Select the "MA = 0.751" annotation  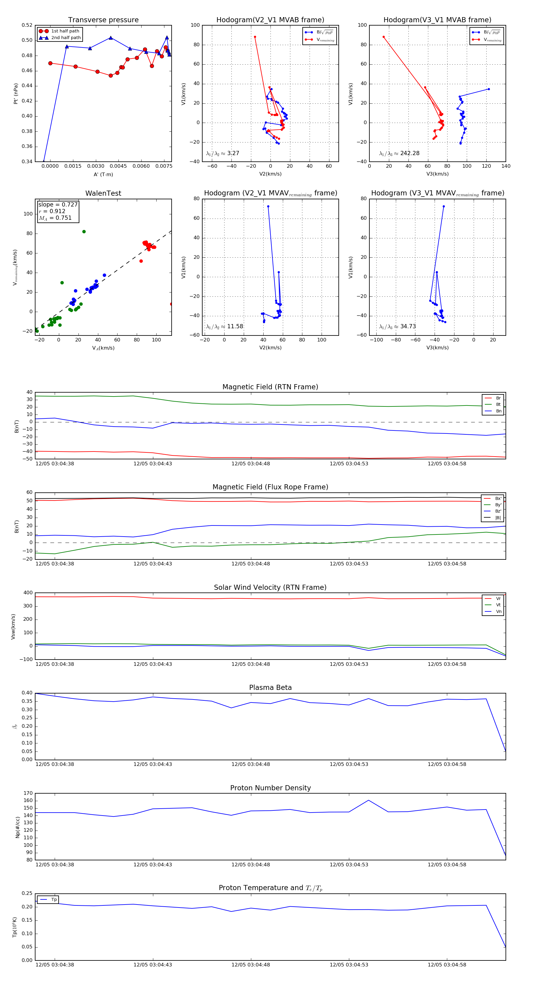(55, 218)
